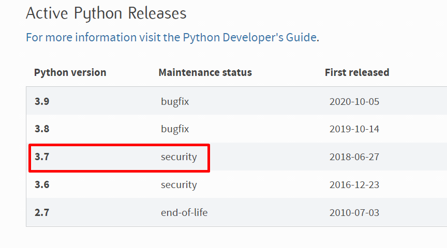Click the 2016-12-23 release date

[x=354, y=184]
